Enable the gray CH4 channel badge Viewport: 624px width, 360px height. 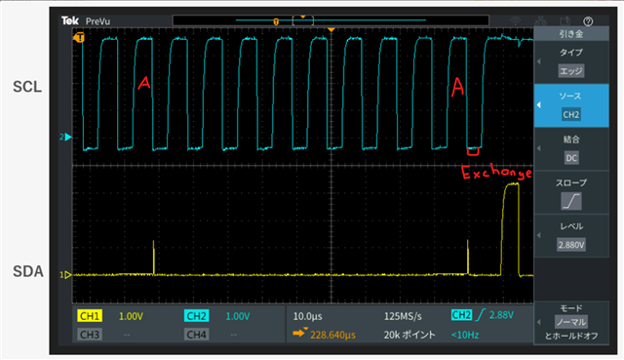(x=196, y=335)
